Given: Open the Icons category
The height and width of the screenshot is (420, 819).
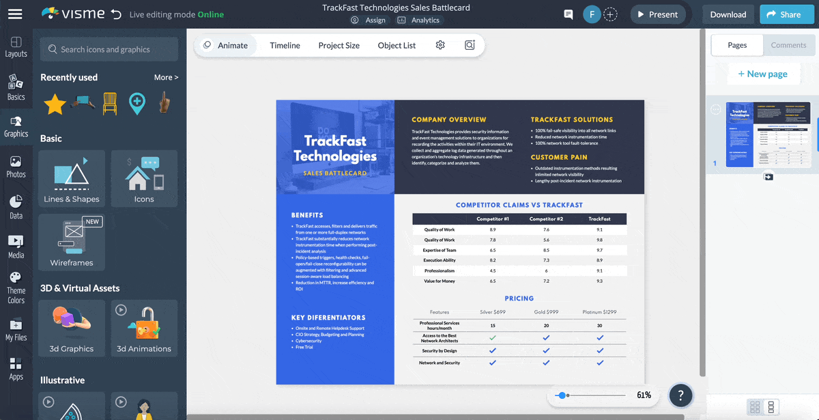Looking at the screenshot, I should tap(144, 178).
